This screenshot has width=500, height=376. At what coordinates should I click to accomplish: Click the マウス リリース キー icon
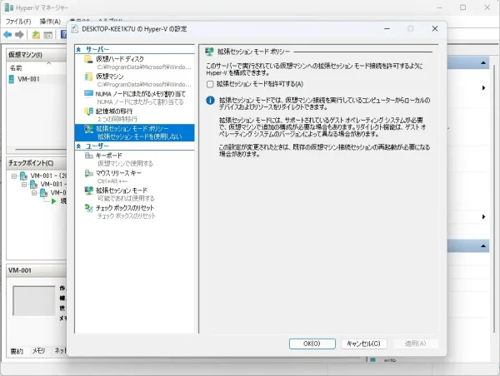coord(88,173)
